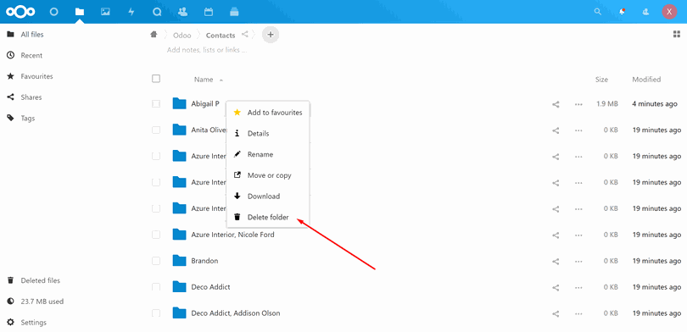The image size is (687, 332).
Task: Sort by the Name column header
Action: [204, 80]
